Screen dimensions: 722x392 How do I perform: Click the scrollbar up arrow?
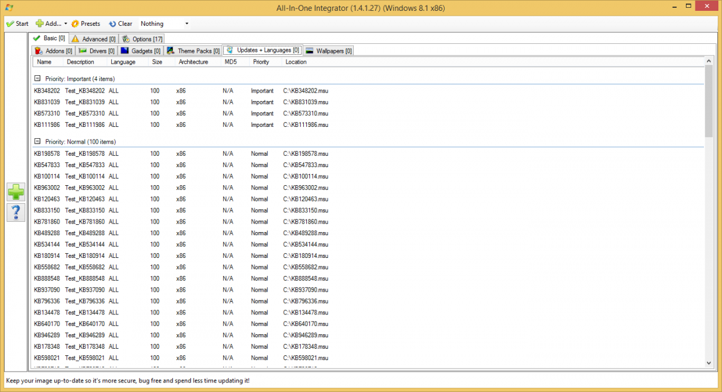click(x=709, y=61)
